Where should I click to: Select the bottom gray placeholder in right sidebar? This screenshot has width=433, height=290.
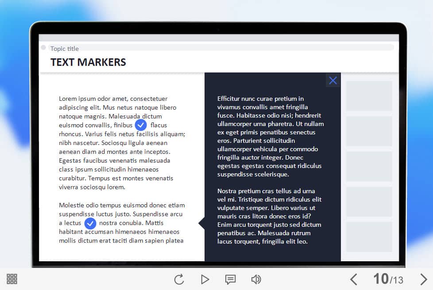[x=369, y=237]
